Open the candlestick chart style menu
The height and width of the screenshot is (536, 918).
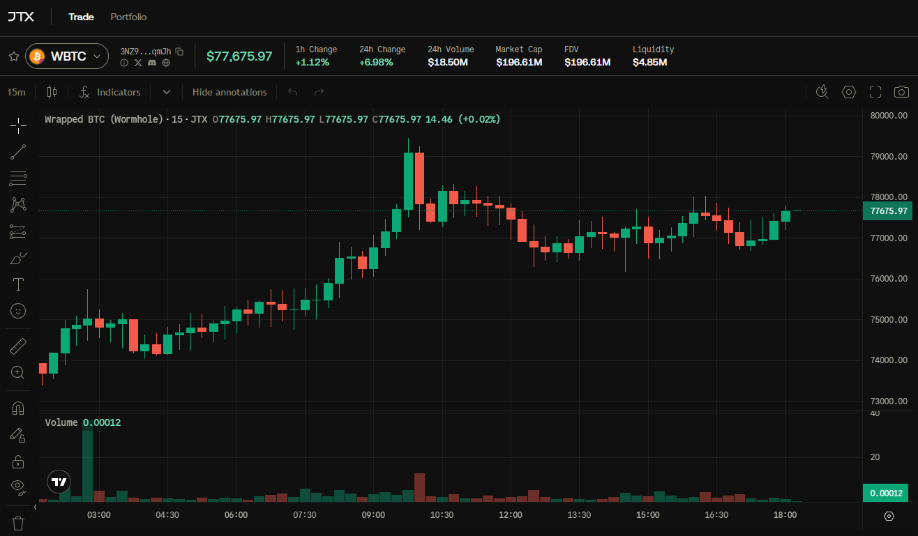click(x=51, y=92)
